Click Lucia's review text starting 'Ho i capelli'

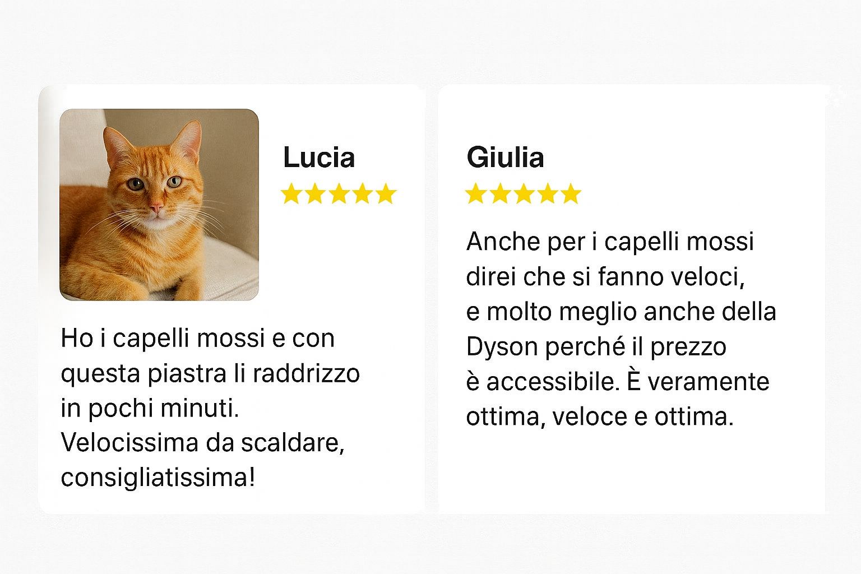click(x=210, y=408)
